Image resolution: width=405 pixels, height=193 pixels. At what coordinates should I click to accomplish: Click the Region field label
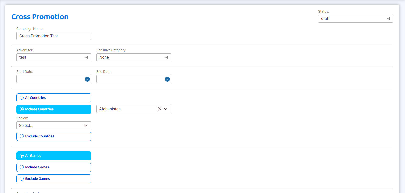pyautogui.click(x=22, y=118)
